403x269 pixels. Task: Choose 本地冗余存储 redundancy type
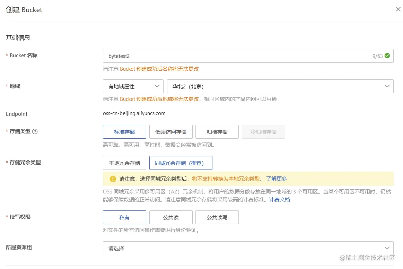tap(124, 163)
